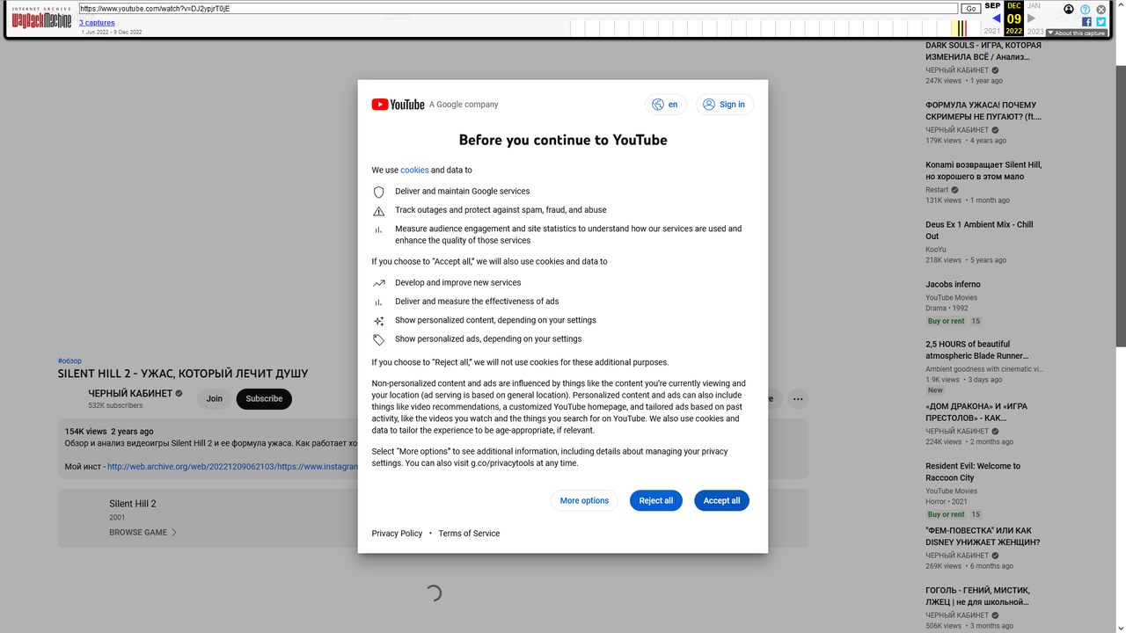Open Restart channel name
The image size is (1126, 633).
pyautogui.click(x=937, y=190)
